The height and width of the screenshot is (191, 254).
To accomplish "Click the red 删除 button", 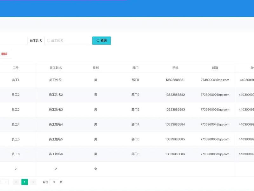I will pos(4,54).
